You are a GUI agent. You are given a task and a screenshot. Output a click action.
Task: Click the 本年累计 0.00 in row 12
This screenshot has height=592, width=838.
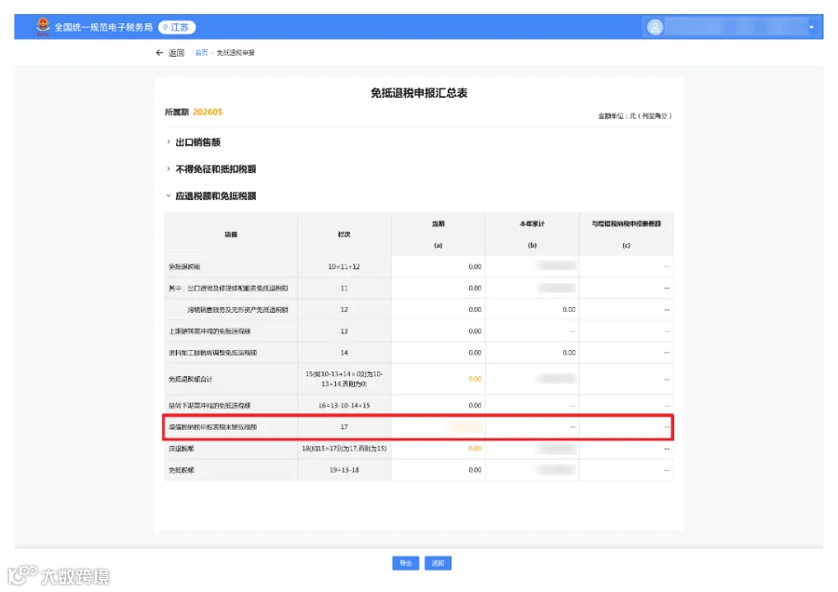(x=569, y=309)
